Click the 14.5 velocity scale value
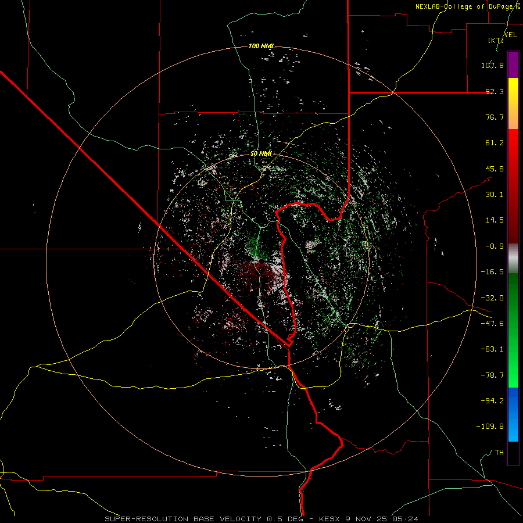The width and height of the screenshot is (523, 523). click(495, 220)
